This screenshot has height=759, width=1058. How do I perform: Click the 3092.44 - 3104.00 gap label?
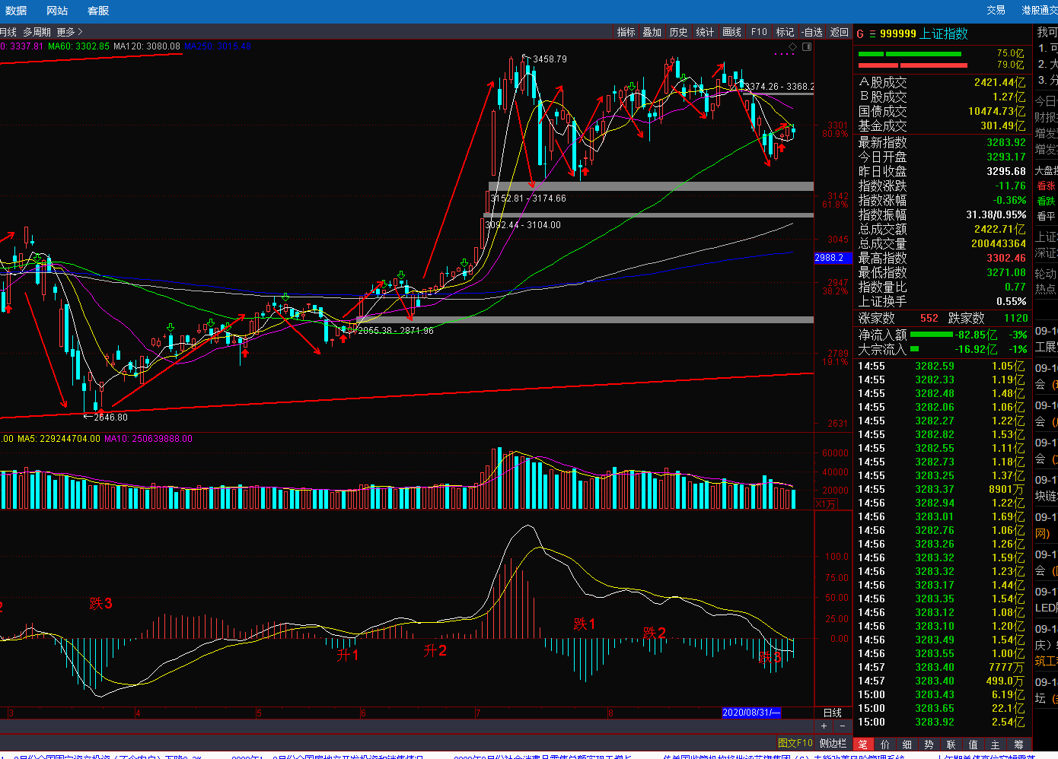[523, 225]
